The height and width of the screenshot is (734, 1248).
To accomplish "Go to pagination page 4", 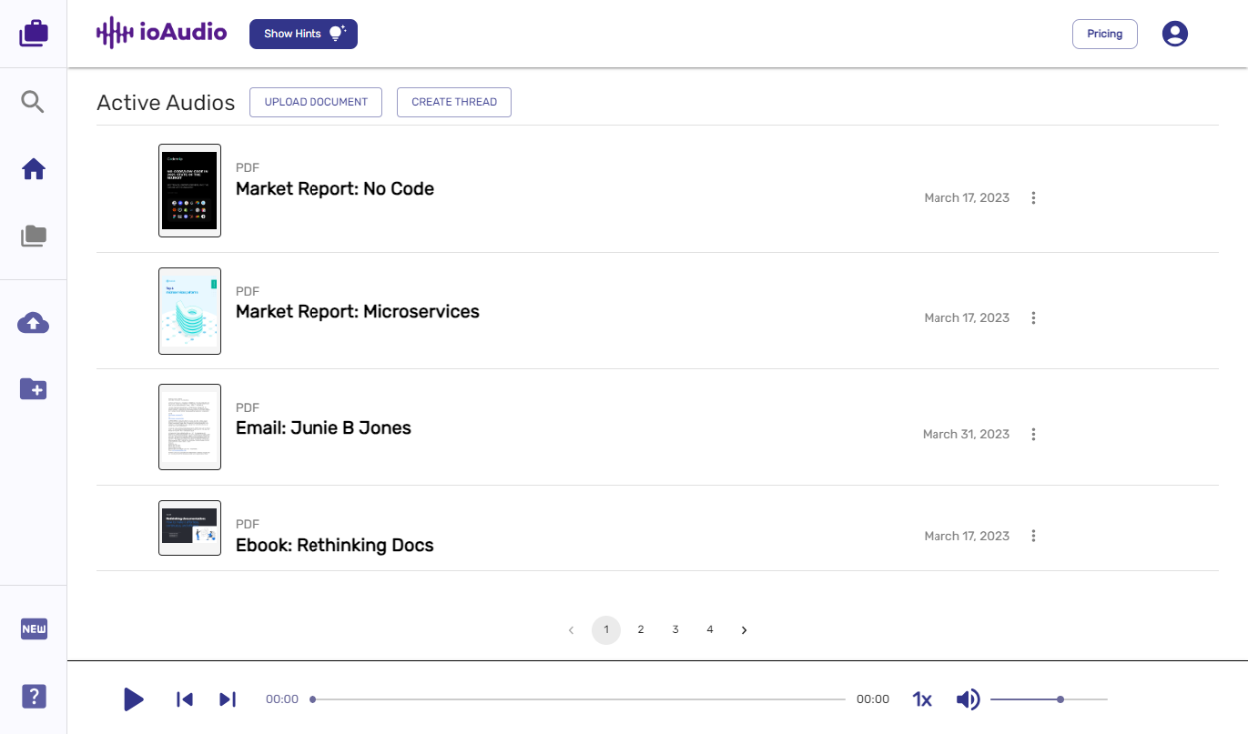I will [710, 630].
